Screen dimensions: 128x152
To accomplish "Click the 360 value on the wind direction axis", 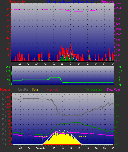I will click(8, 67).
